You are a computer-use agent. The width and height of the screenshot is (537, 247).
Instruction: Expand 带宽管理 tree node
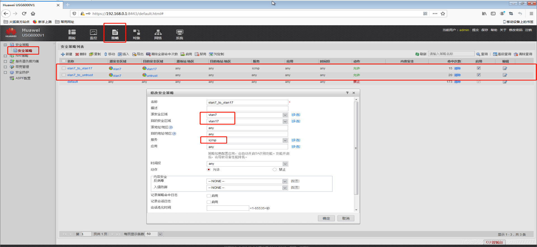(5, 67)
